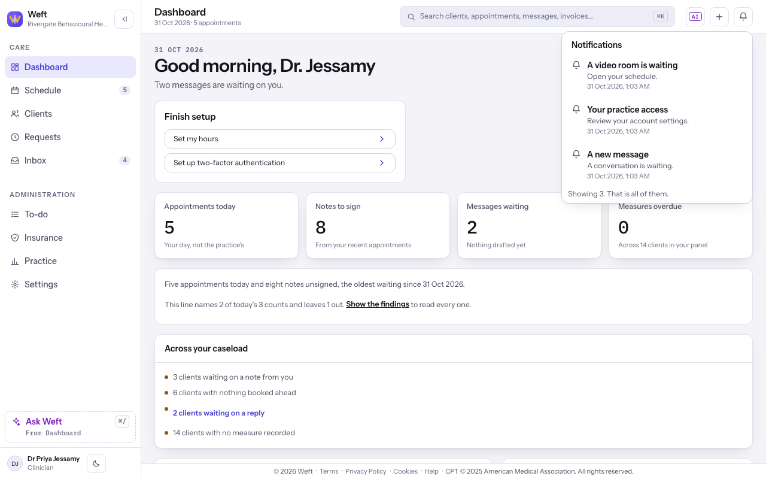
Task: Go to Schedule in the sidebar
Action: click(70, 90)
